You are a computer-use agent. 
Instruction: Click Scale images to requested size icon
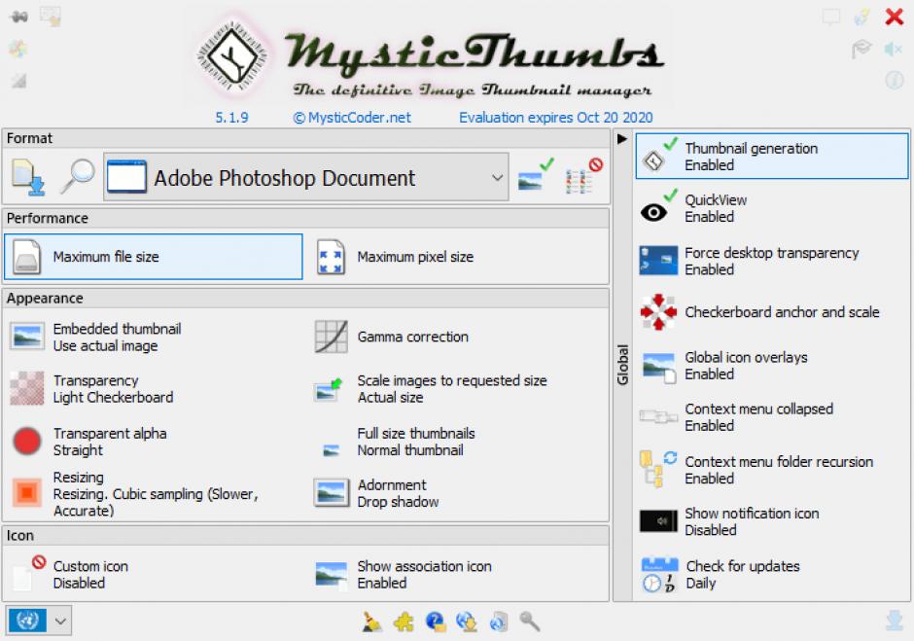pos(329,390)
